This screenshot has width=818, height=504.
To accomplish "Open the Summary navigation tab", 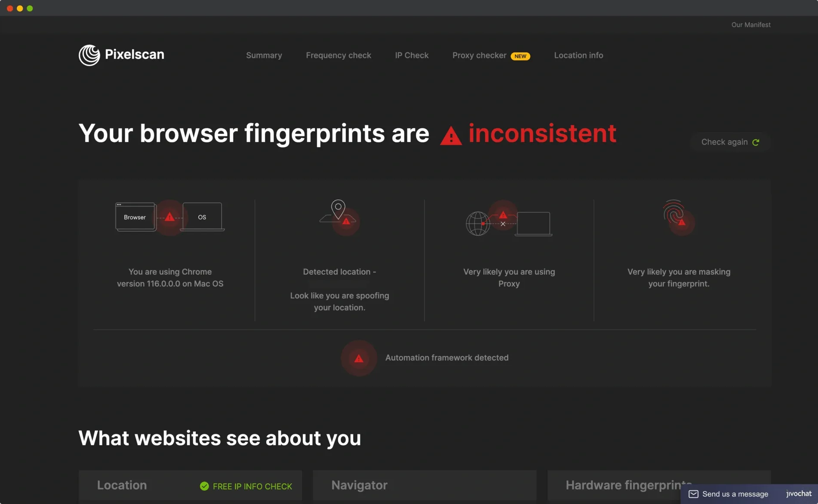I will pyautogui.click(x=264, y=55).
